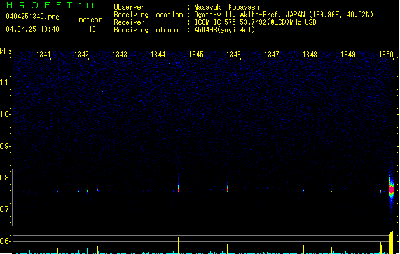Click the red echo just before 1346

tap(227, 189)
